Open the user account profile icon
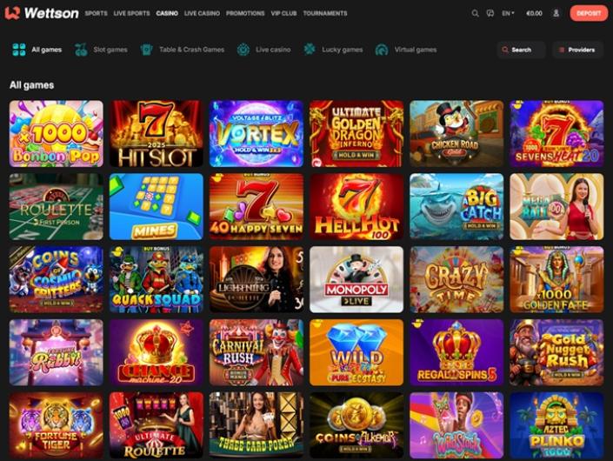Image resolution: width=613 pixels, height=461 pixels. tap(556, 13)
